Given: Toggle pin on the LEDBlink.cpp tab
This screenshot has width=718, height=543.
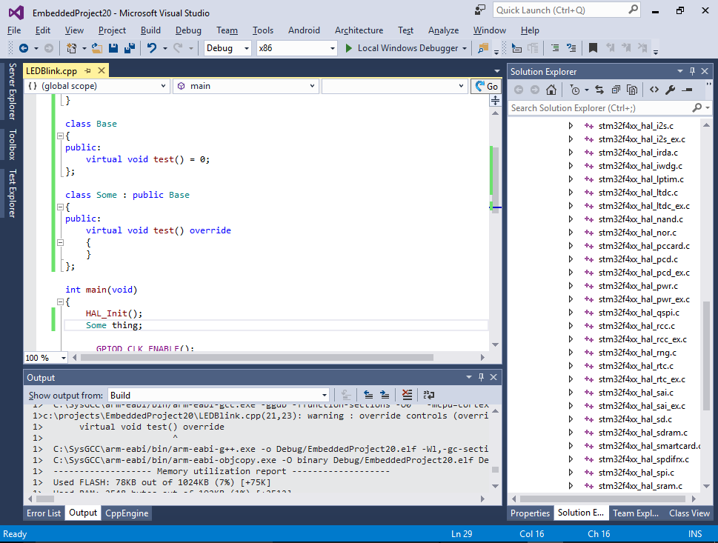Looking at the screenshot, I should point(88,70).
